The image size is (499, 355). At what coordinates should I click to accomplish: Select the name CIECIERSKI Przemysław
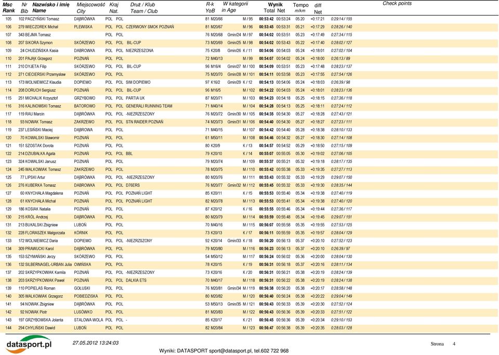45,74
